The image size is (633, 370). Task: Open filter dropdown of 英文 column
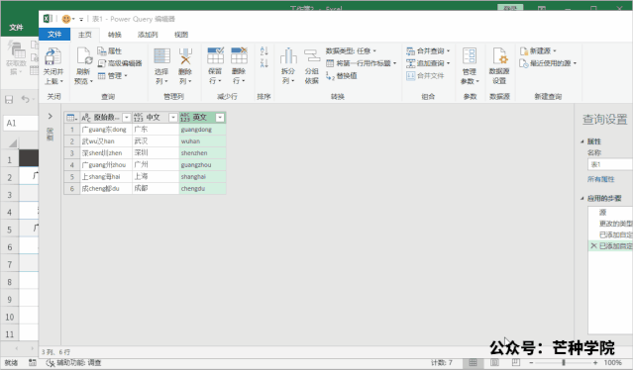click(x=220, y=118)
